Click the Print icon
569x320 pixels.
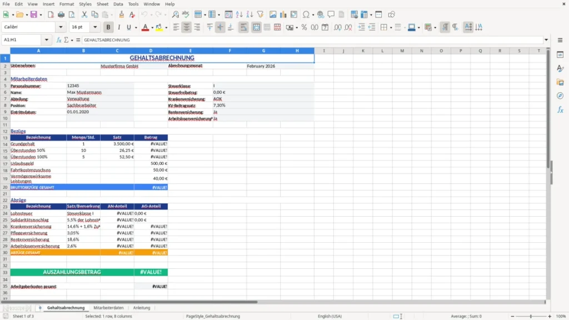tap(61, 14)
